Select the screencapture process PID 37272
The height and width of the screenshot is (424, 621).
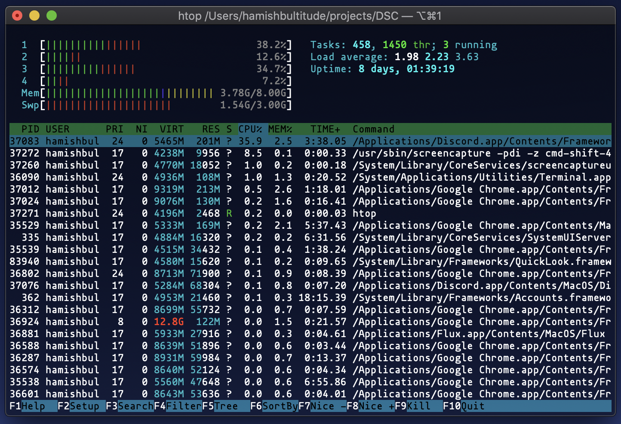[310, 153]
